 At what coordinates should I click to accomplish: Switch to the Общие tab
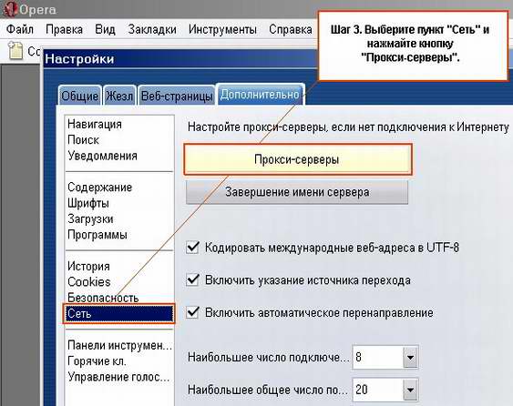click(80, 96)
